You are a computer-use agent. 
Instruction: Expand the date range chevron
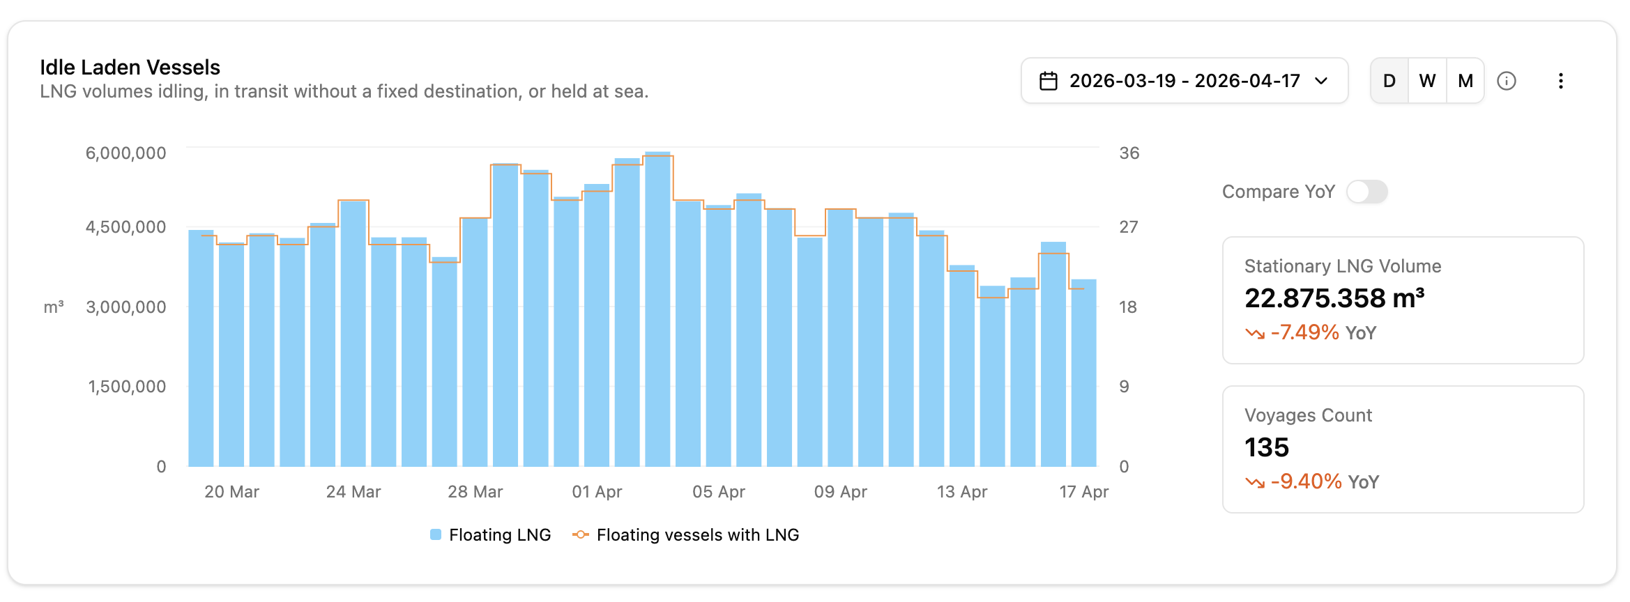(x=1320, y=81)
